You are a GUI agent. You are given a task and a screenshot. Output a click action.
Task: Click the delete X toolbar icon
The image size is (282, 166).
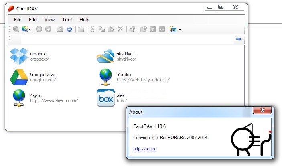(x=120, y=29)
